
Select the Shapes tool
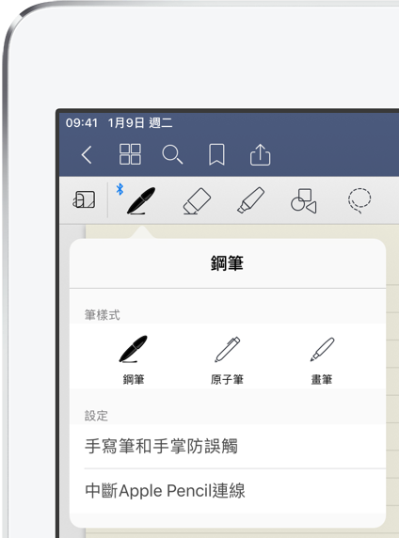(304, 200)
